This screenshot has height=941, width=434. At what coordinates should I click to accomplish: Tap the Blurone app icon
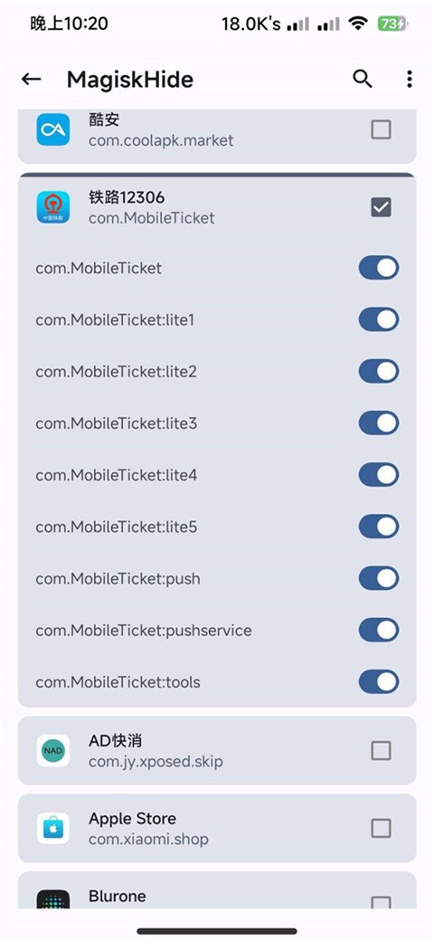pyautogui.click(x=52, y=898)
